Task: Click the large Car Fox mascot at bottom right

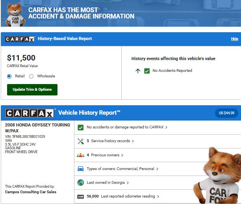Action: coord(217,176)
